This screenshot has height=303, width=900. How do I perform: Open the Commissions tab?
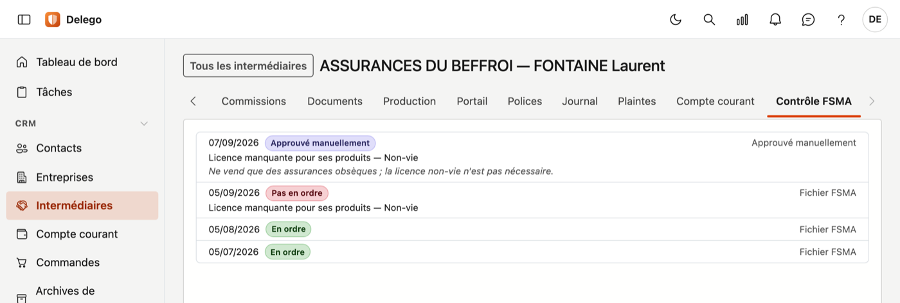tap(254, 101)
